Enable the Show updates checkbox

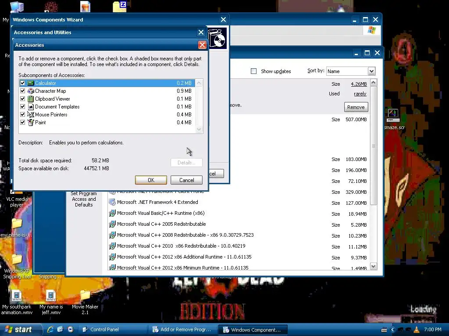tap(254, 71)
